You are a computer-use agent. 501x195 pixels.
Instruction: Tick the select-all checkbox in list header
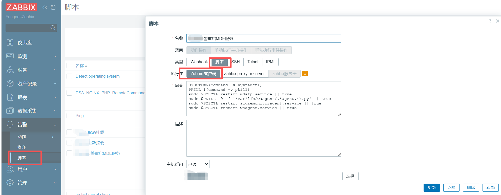coord(69,66)
